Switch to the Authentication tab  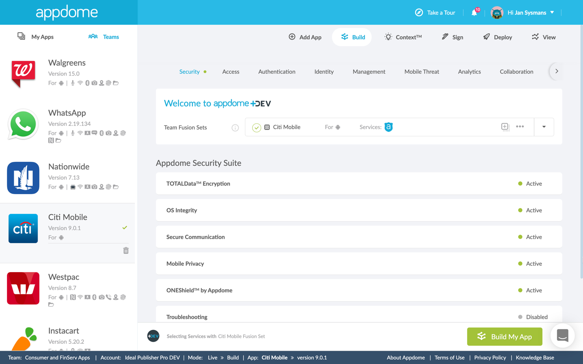coord(277,72)
